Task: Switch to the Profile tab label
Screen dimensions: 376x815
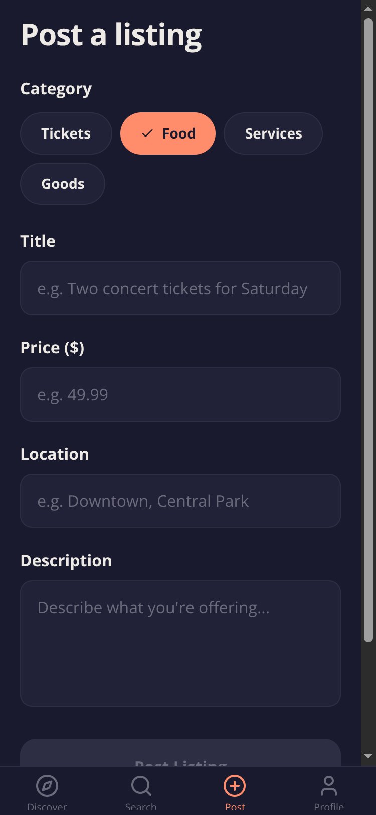Action: (x=329, y=807)
